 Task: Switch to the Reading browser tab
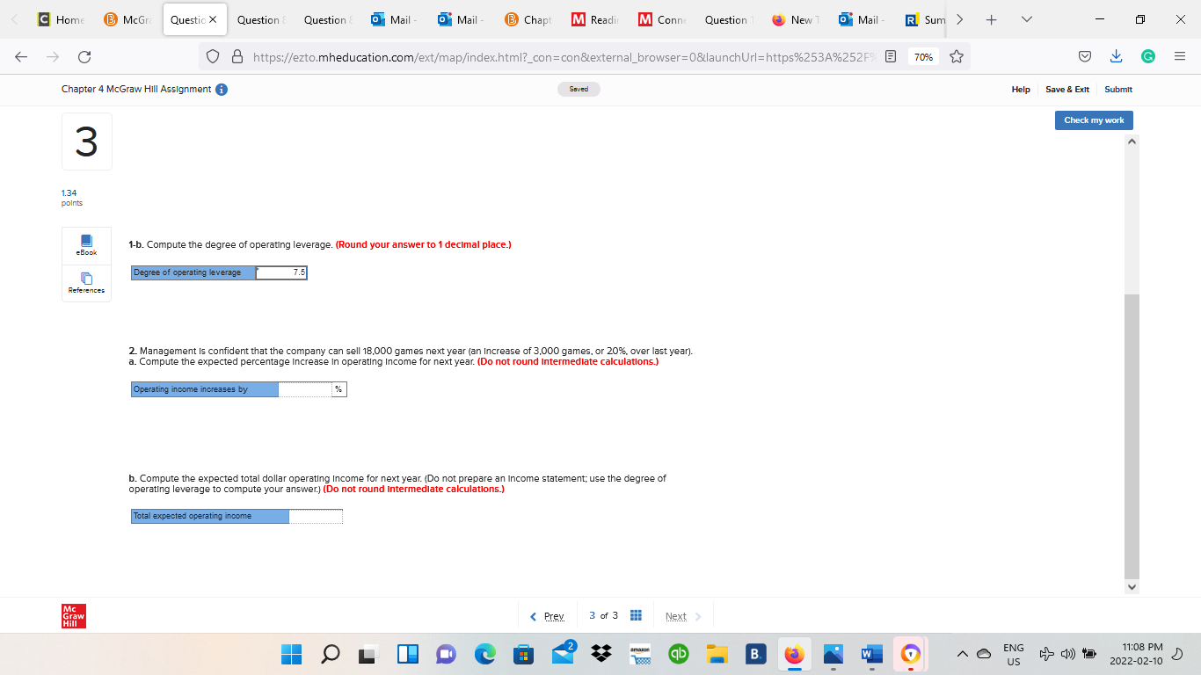click(595, 19)
